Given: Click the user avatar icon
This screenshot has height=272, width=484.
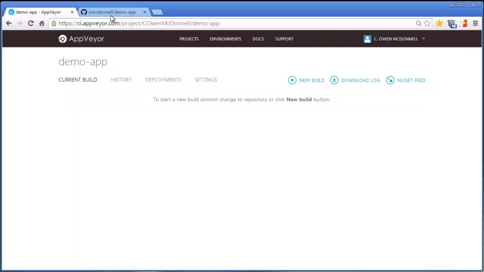Looking at the screenshot, I should (x=368, y=39).
